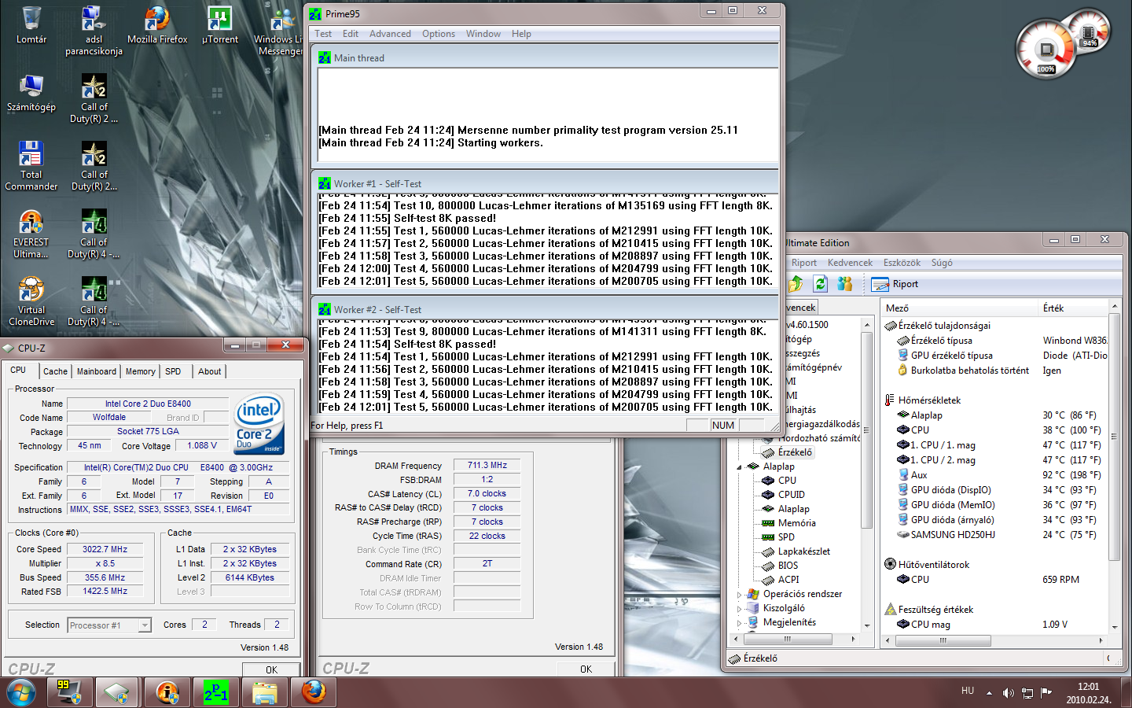Click the Aux 92 °C temperature row

point(996,475)
